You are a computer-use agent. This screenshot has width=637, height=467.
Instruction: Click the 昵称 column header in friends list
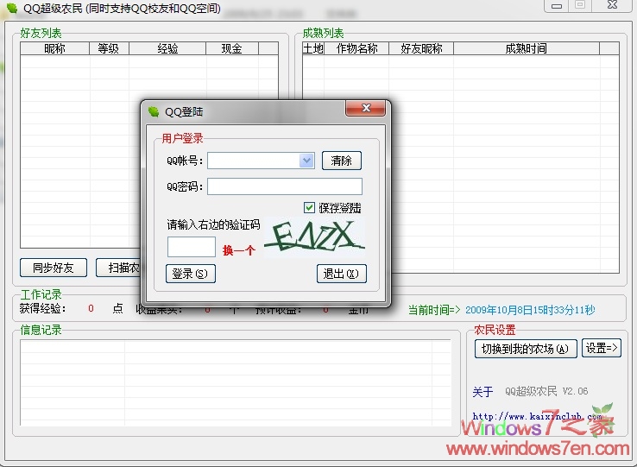[x=54, y=49]
